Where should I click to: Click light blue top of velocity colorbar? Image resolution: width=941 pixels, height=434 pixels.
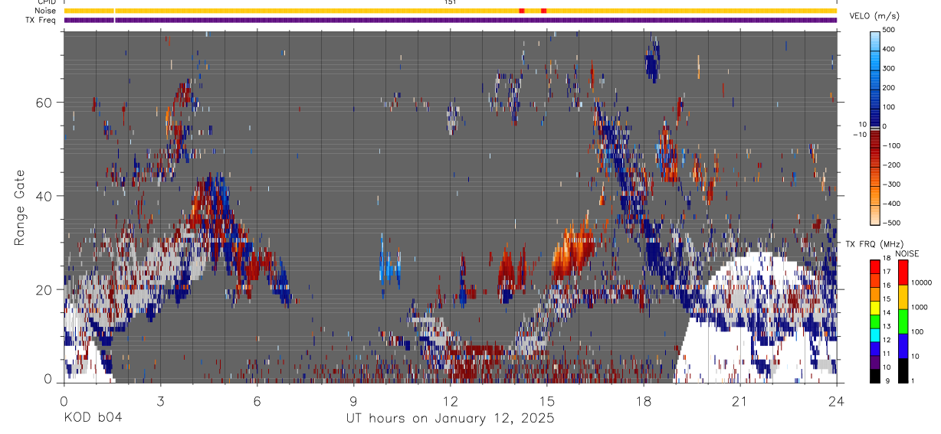(874, 42)
